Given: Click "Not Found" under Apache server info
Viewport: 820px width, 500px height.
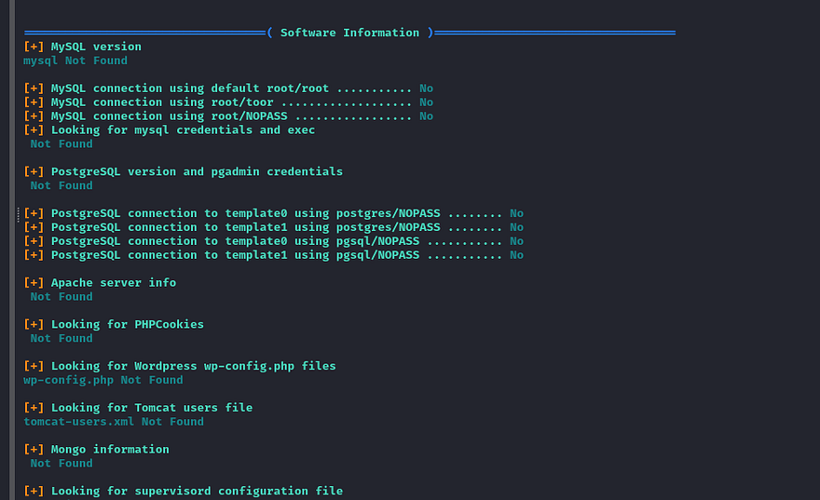Looking at the screenshot, I should tap(61, 297).
